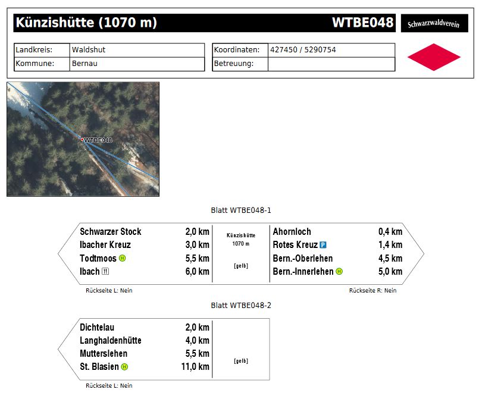Viewport: 482px width, 399px height.
Task: Select the Landkreis value Waldshut
Action: (89, 50)
